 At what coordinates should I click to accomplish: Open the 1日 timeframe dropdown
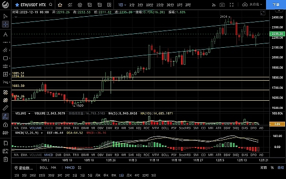(122, 5)
